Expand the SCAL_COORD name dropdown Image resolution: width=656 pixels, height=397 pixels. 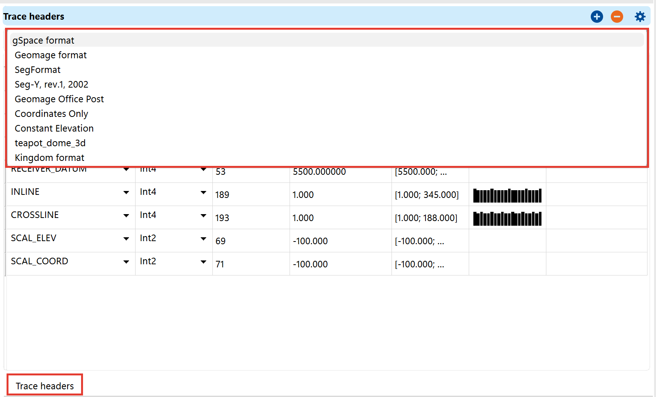click(127, 262)
